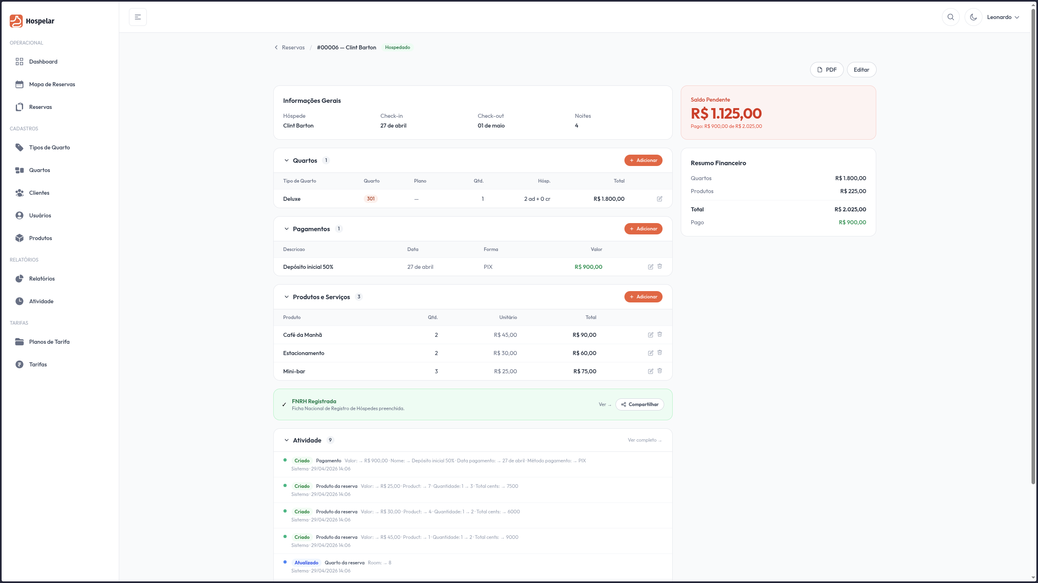The width and height of the screenshot is (1038, 583).
Task: Go to Planos de Tarifa menu
Action: coord(49,342)
